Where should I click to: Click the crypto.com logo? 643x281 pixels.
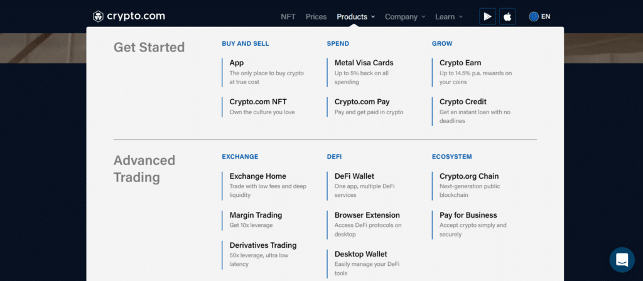click(x=129, y=16)
